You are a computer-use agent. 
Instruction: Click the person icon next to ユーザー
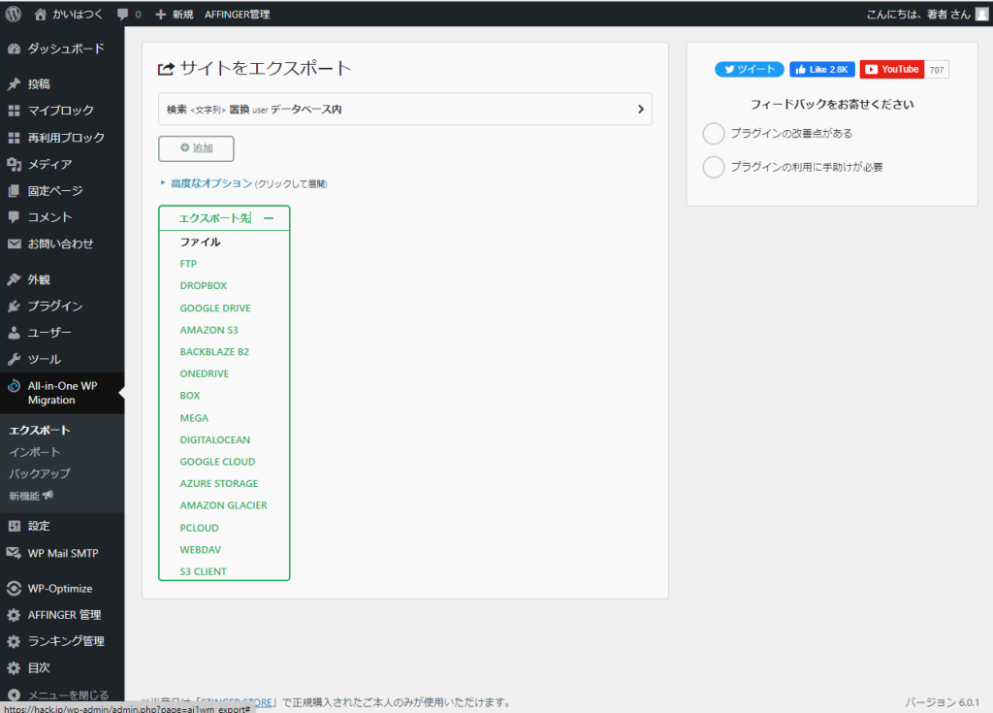[x=14, y=333]
